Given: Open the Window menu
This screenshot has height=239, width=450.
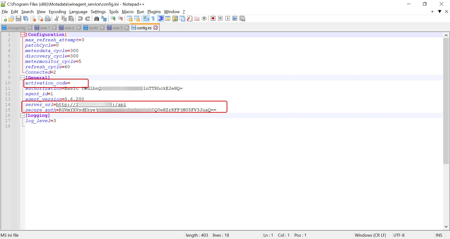Looking at the screenshot, I should [172, 12].
